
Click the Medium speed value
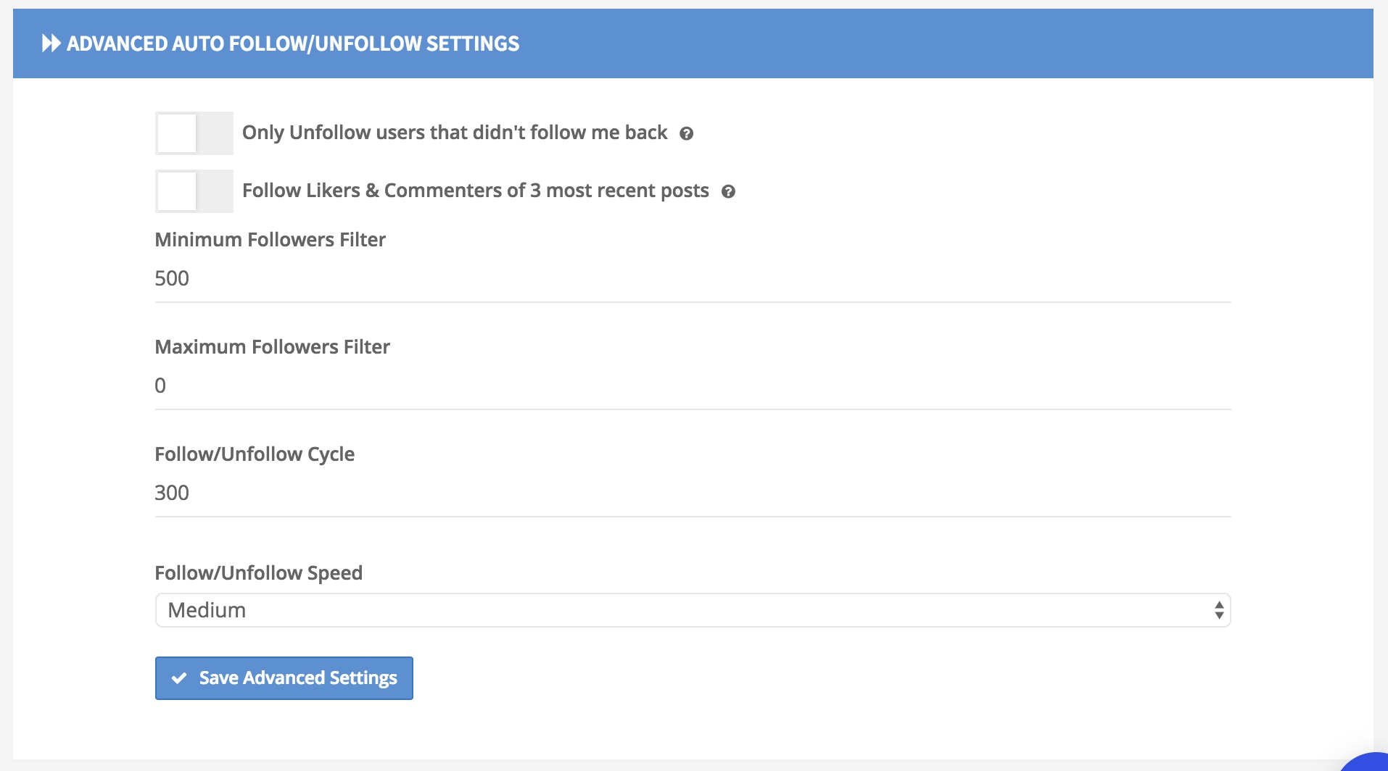coord(207,610)
